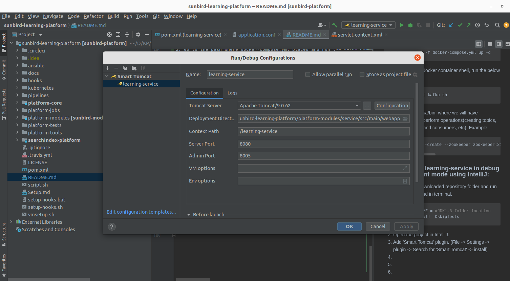The width and height of the screenshot is (510, 281).
Task: Expand ansible folder in project tree
Action: click(17, 66)
